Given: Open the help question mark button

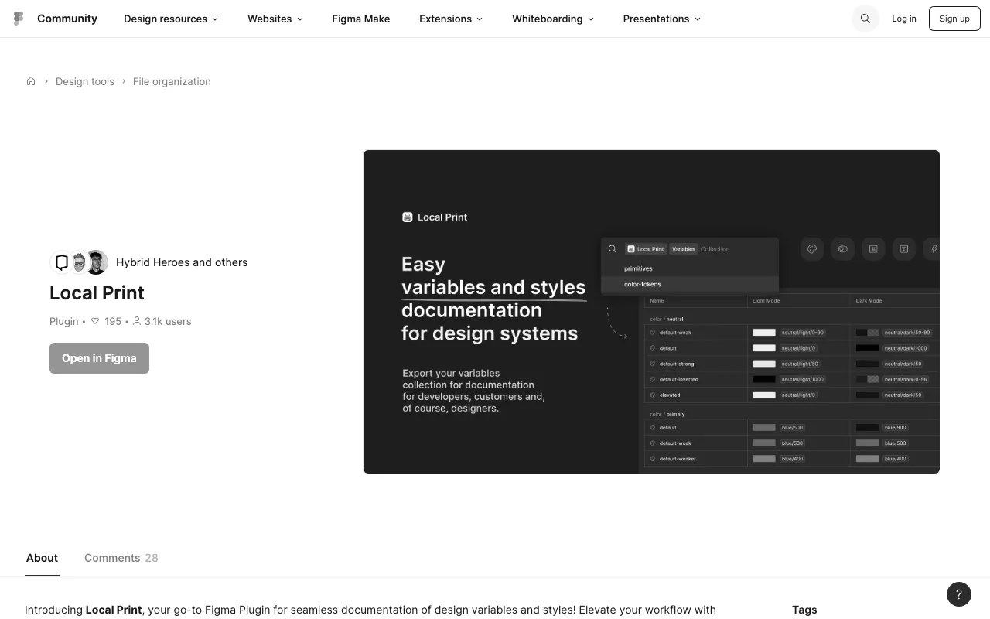Looking at the screenshot, I should pos(959,594).
